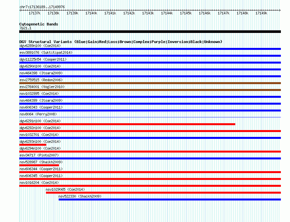Click the Cytogenetic Bands track title
Image resolution: width=290 pixels, height=222 pixels.
(39, 24)
